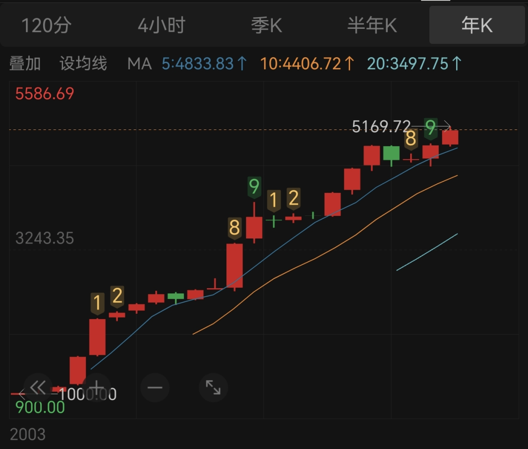Viewport: 528px width, 449px height.
Task: Switch to the 120分 timeframe tab
Action: click(x=46, y=25)
